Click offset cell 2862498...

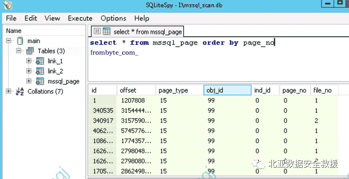(x=136, y=171)
